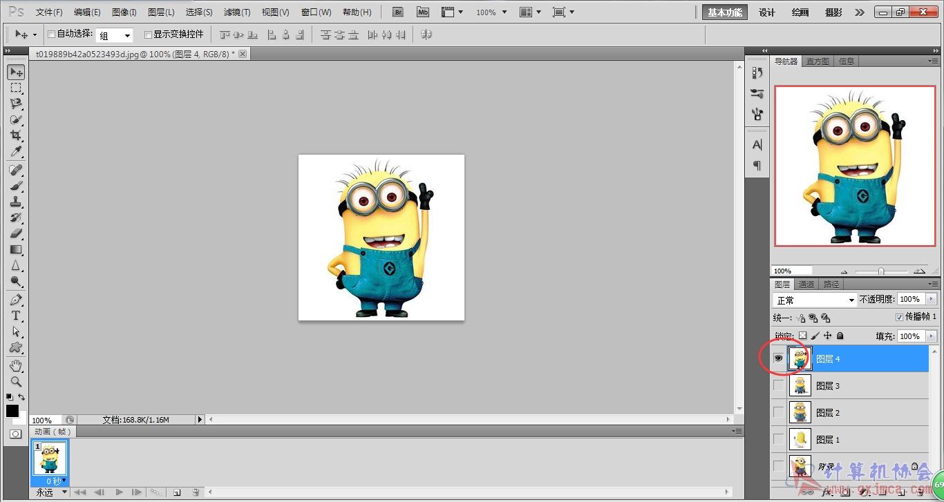
Task: Select the Pen tool
Action: coord(16,300)
